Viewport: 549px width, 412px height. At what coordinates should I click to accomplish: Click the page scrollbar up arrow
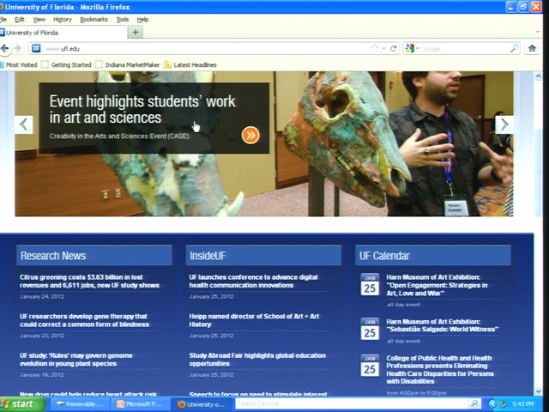(x=538, y=76)
